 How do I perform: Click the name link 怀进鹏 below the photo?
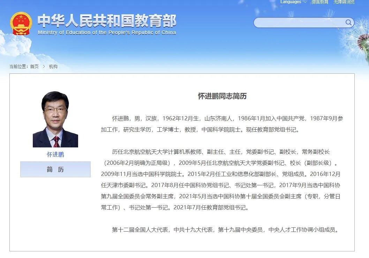click(55, 154)
